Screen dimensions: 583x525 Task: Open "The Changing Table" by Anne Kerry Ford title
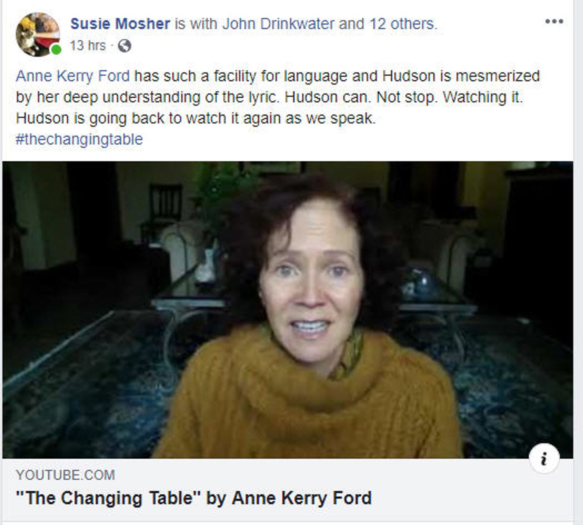(x=193, y=498)
